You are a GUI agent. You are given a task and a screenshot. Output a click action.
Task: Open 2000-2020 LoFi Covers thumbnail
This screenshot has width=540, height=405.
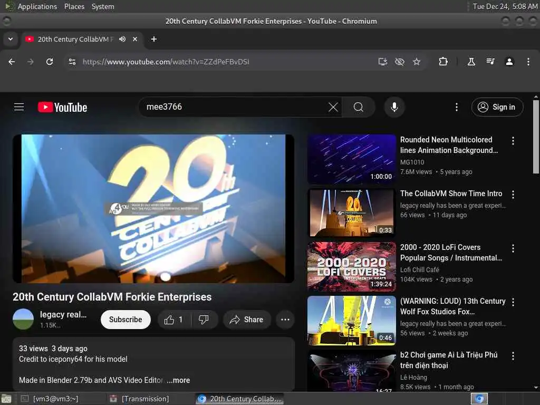tap(352, 266)
